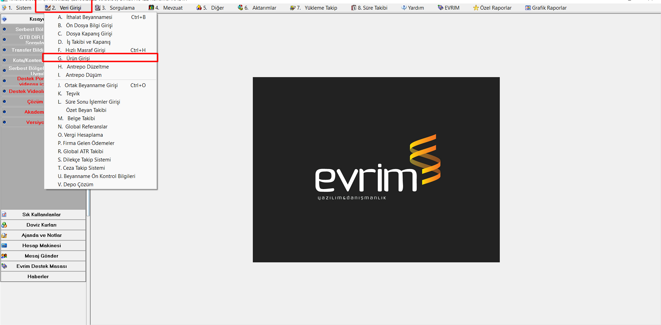661x325 pixels.
Task: Open Haberler panel
Action: [43, 276]
